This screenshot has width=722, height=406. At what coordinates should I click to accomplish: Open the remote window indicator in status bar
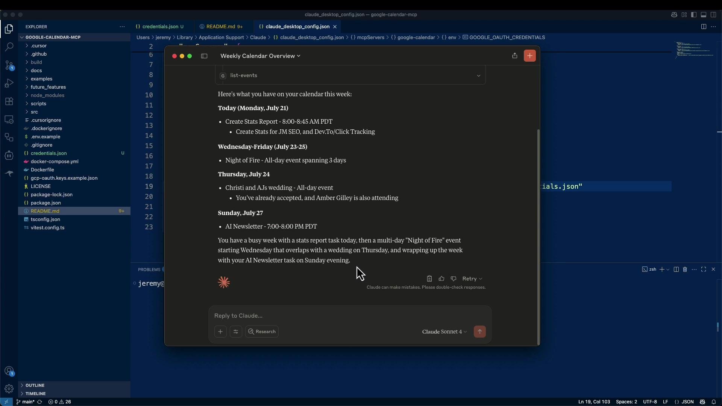(6, 402)
